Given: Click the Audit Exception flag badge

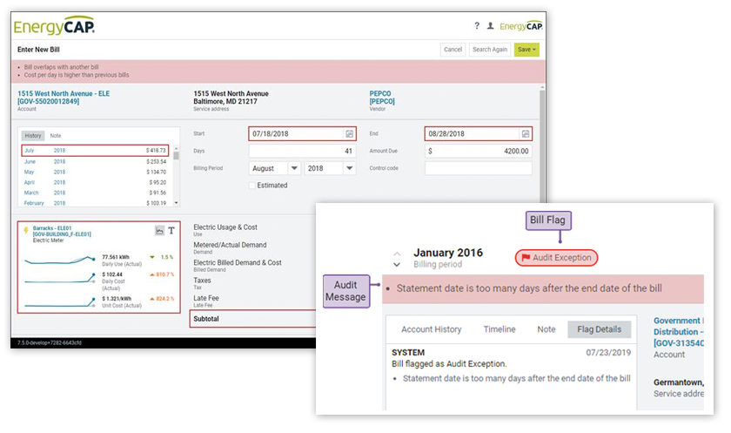Looking at the screenshot, I should (x=555, y=257).
